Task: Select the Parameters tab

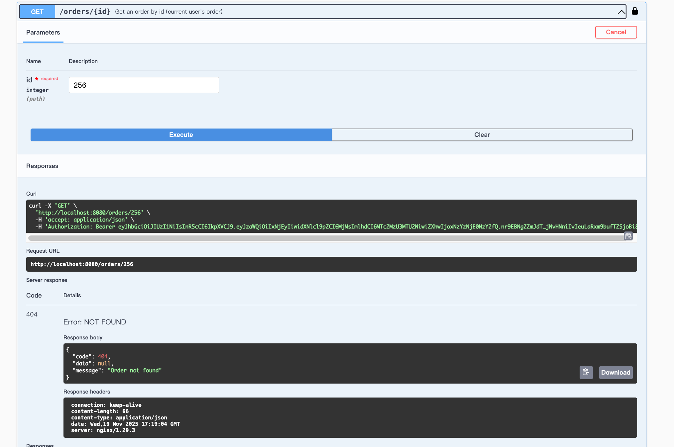Action: tap(43, 33)
